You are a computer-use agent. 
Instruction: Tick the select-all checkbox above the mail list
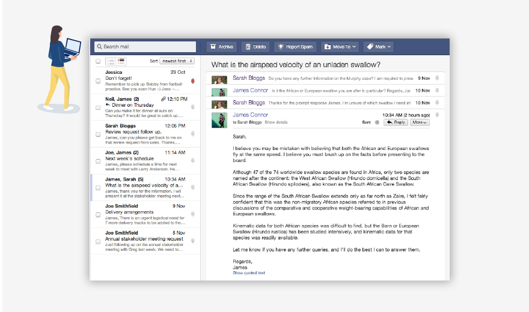[98, 61]
